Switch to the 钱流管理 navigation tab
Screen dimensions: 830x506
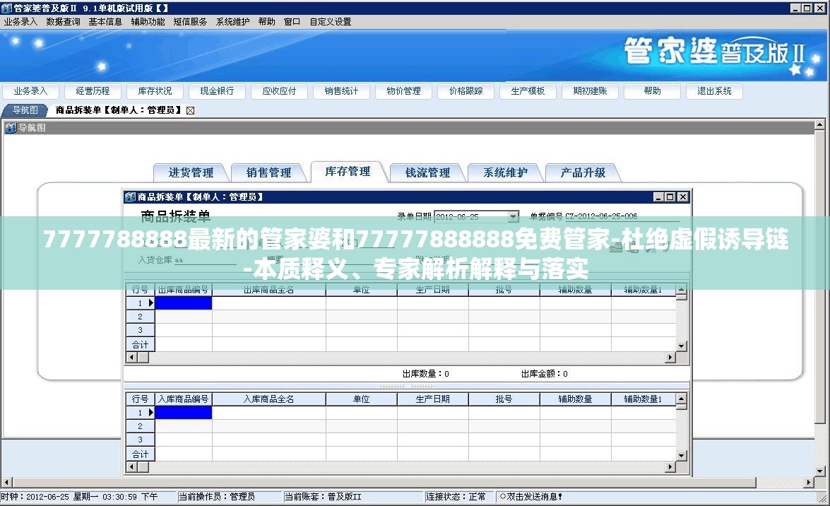pyautogui.click(x=427, y=172)
